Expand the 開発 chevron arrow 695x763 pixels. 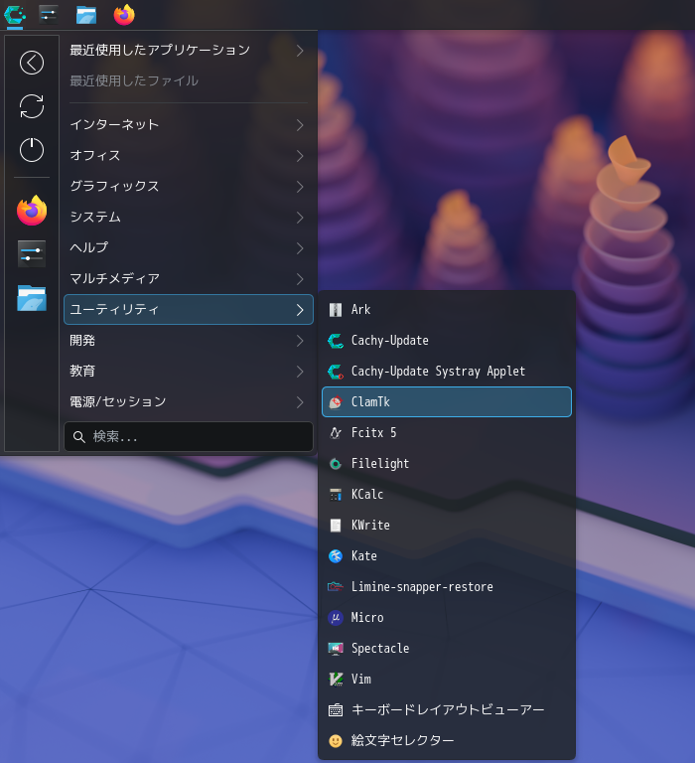tap(300, 341)
